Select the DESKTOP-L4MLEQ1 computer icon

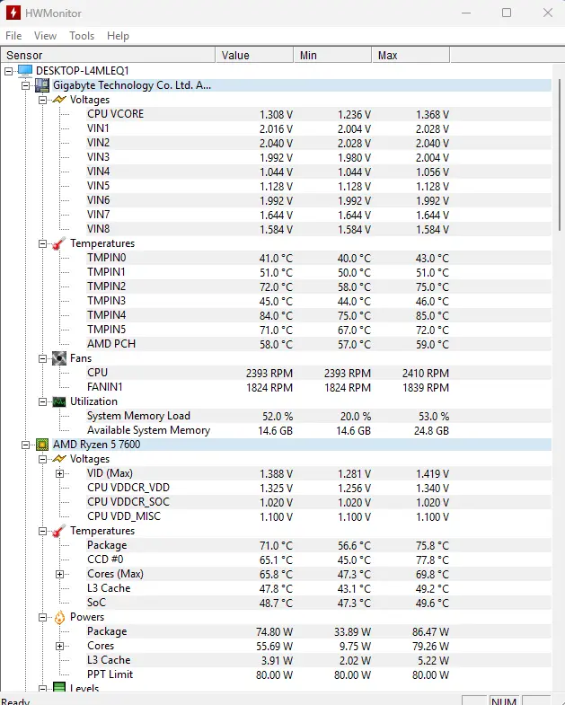(x=25, y=71)
